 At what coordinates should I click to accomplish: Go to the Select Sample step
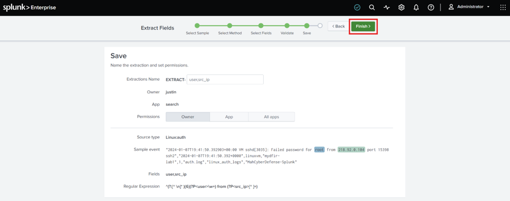(197, 26)
